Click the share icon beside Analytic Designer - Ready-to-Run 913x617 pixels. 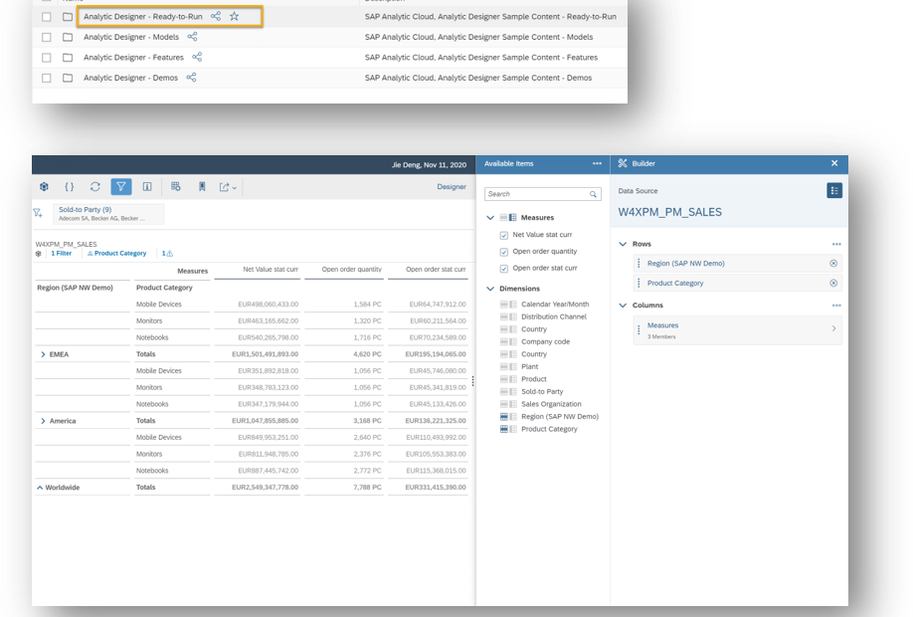pos(216,16)
